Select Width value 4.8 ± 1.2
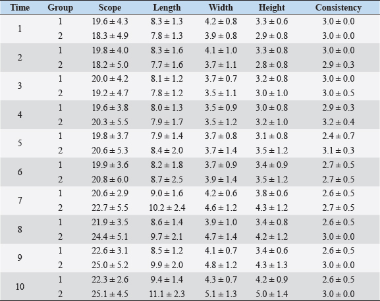380x301 pixels. pyautogui.click(x=221, y=265)
